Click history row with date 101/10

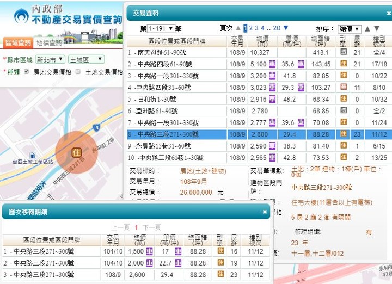pos(136,251)
